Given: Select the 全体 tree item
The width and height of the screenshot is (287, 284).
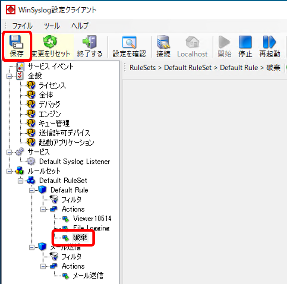Looking at the screenshot, I should [46, 95].
